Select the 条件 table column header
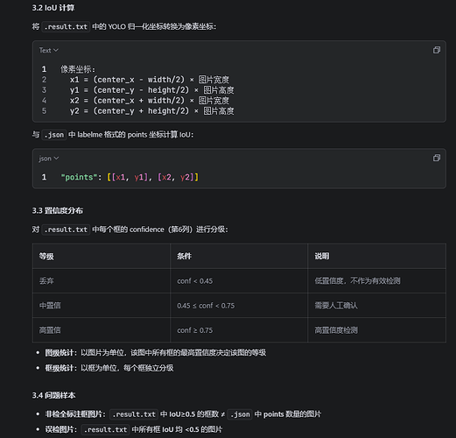 (x=239, y=256)
